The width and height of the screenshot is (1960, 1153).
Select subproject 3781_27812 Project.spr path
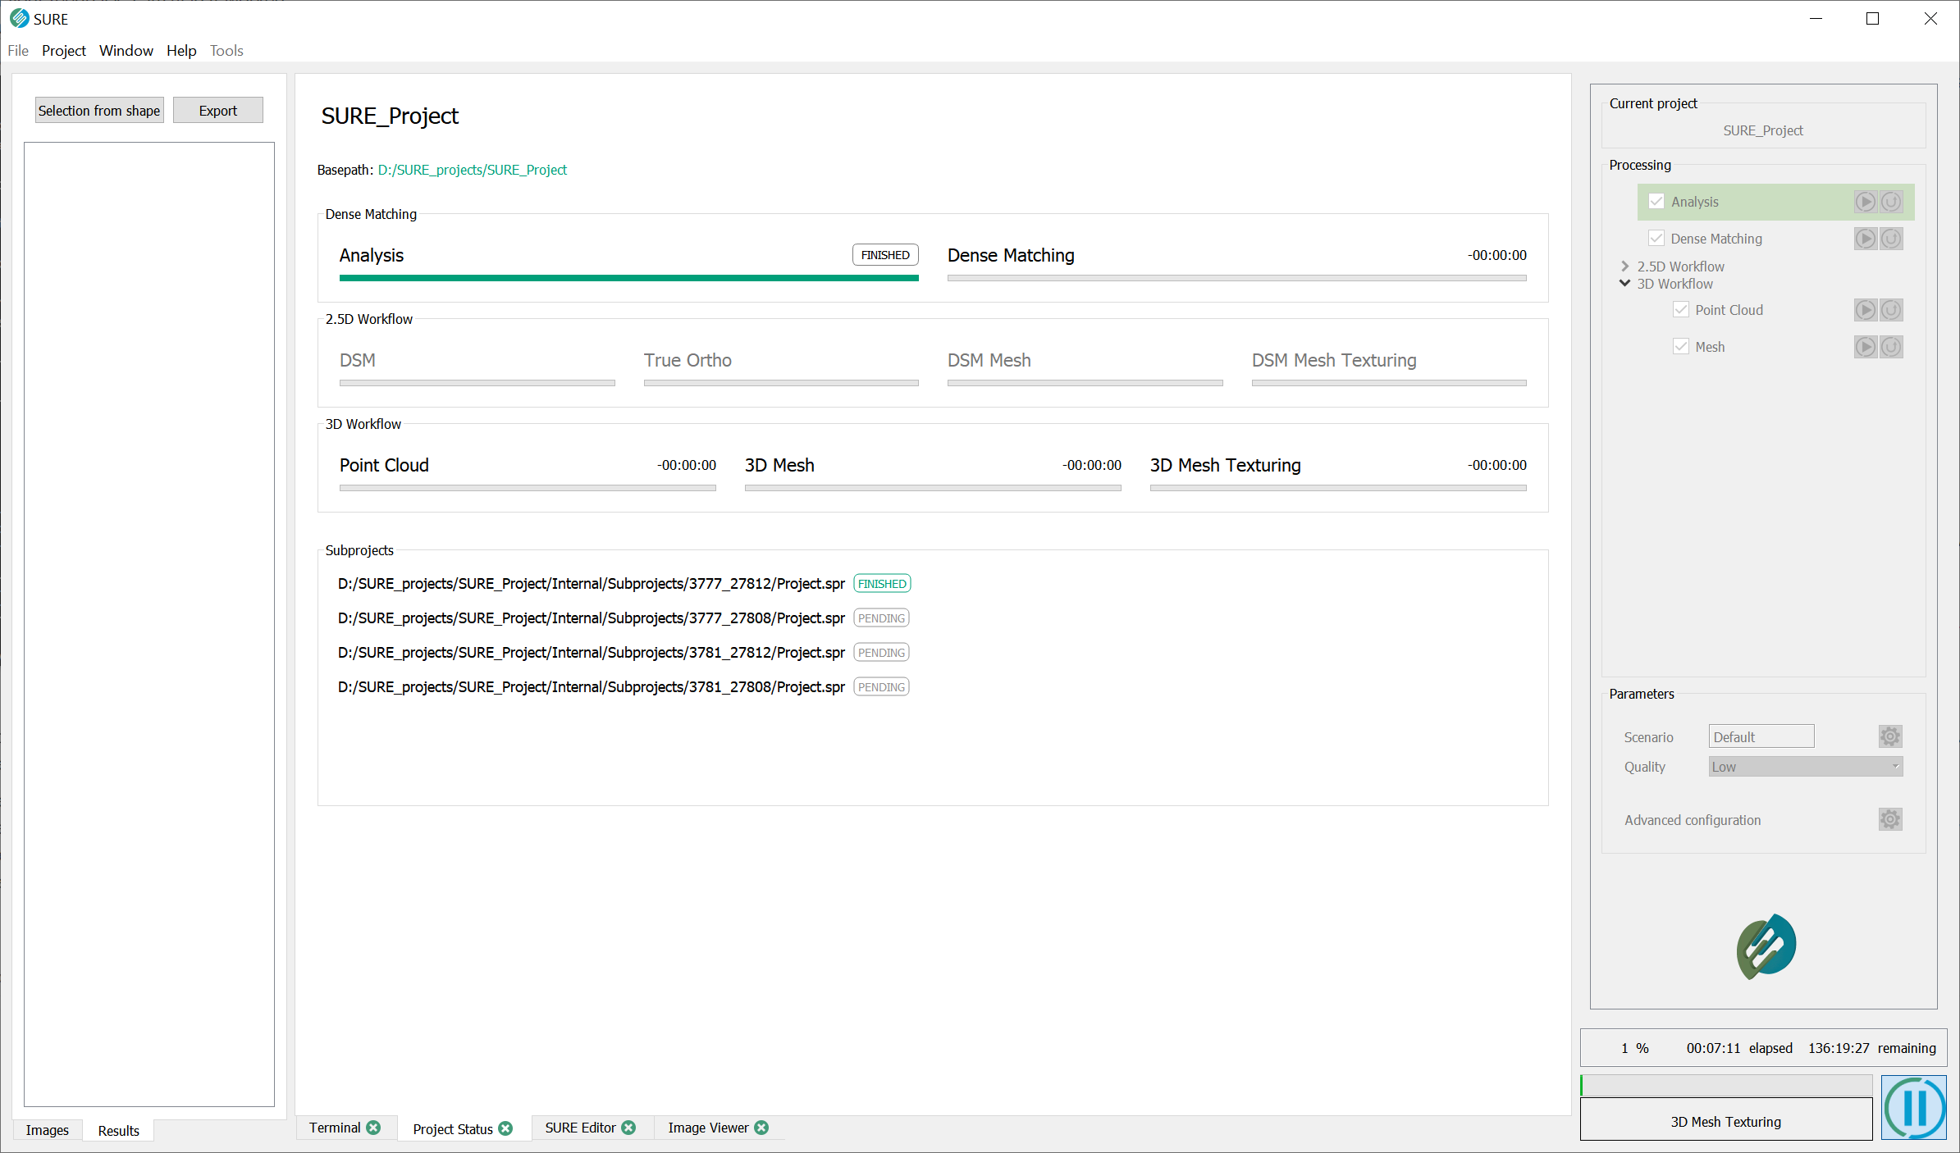592,653
